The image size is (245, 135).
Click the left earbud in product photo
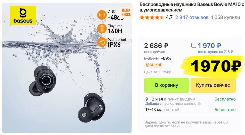coord(42,80)
